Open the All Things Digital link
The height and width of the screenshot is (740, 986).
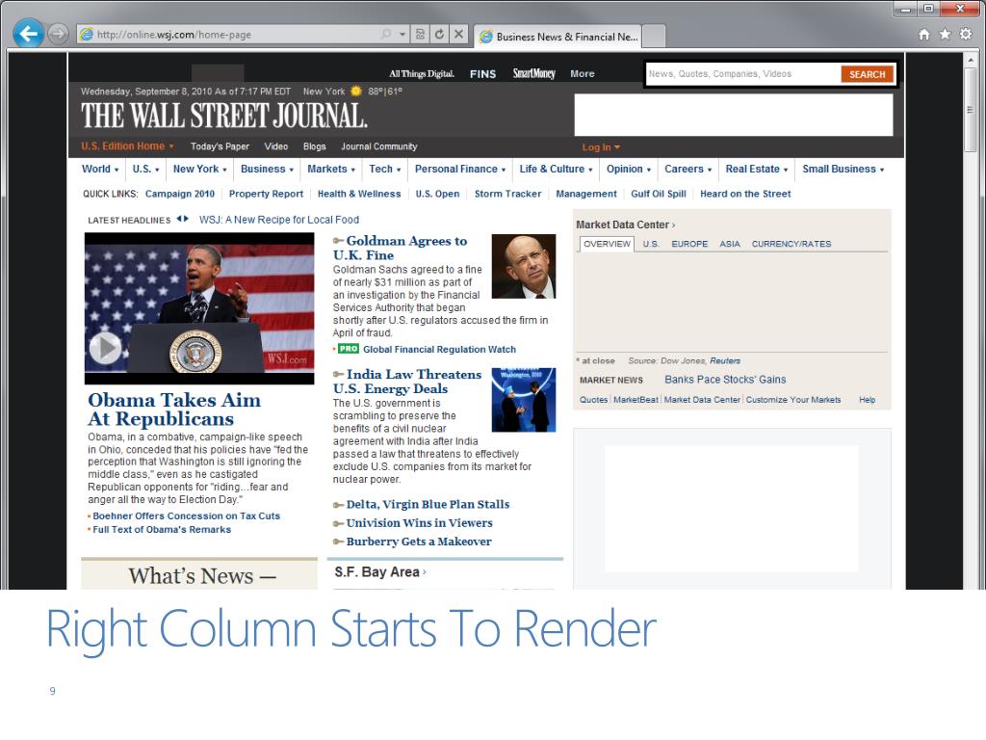click(422, 73)
